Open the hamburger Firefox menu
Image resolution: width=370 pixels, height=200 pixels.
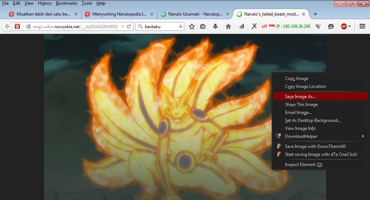coord(362,26)
